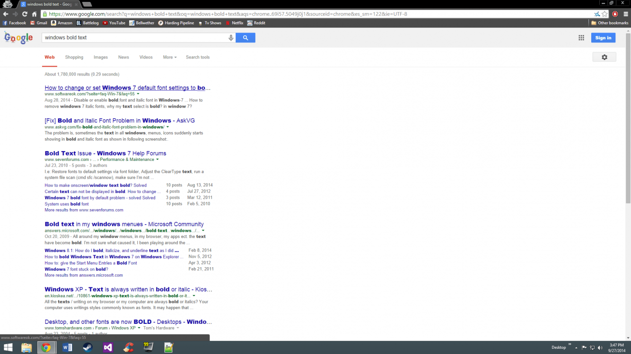This screenshot has width=631, height=354.
Task: Open the Gmail bookmark
Action: point(39,23)
